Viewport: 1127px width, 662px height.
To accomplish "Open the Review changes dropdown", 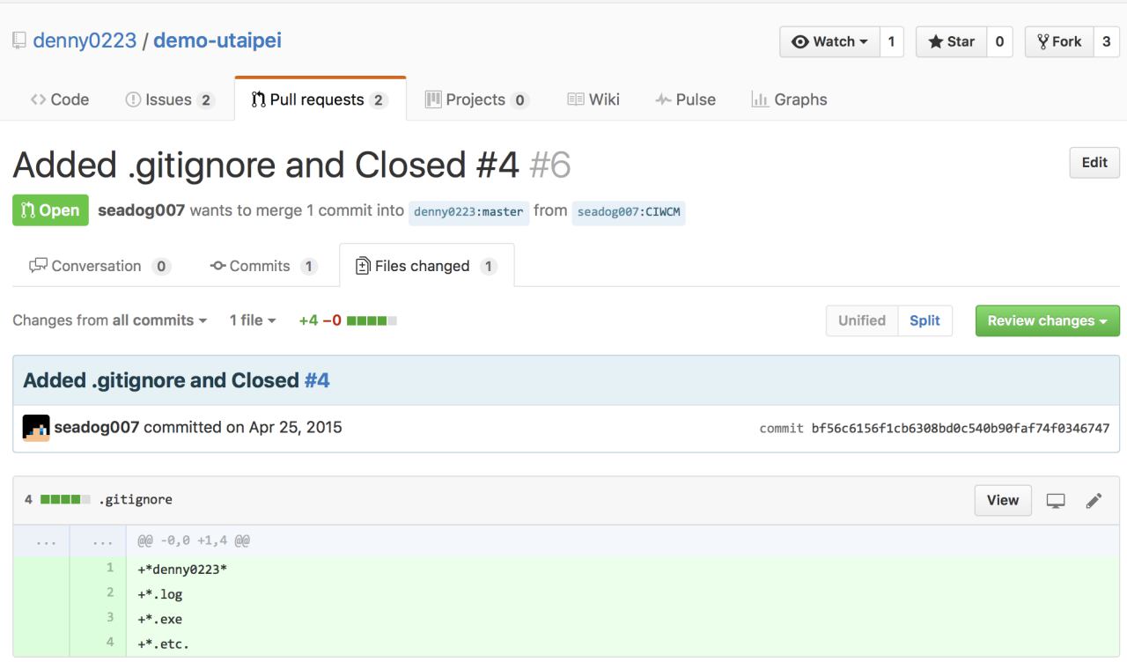I will tap(1047, 320).
